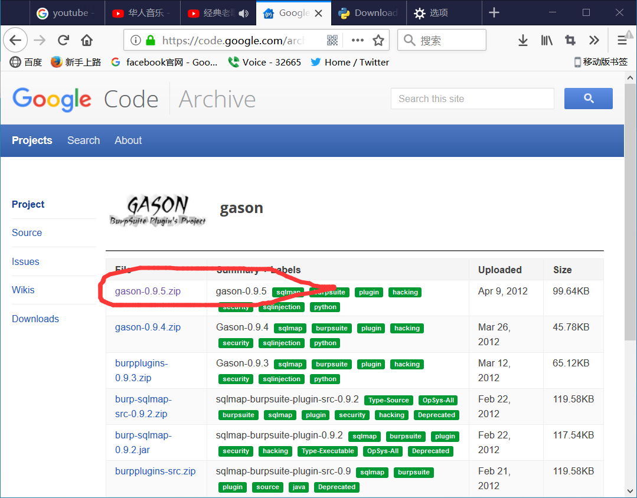Download burpplugins-src.zip
This screenshot has width=637, height=498.
[x=155, y=471]
